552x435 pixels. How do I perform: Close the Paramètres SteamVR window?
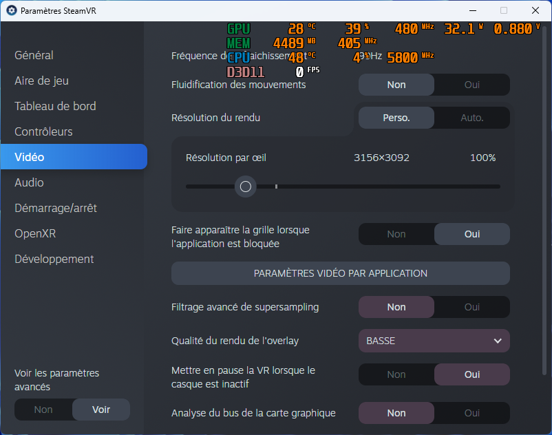point(535,10)
